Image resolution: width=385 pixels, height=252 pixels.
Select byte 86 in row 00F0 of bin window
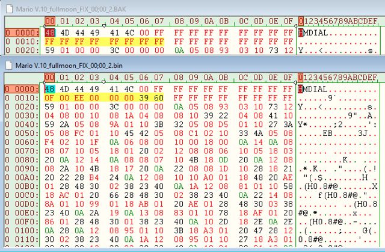(49, 221)
